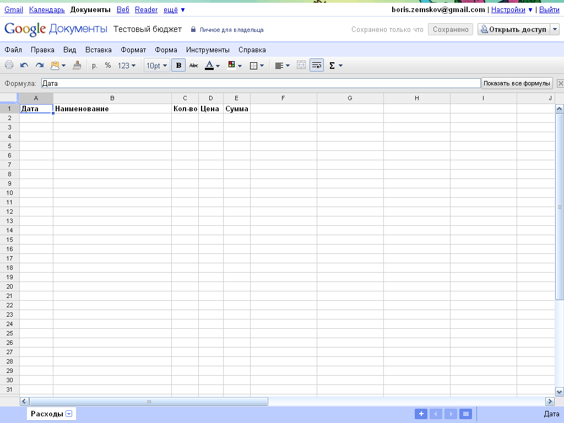Viewport: 564px width, 423px height.
Task: Show the list of all sheets
Action: click(x=465, y=414)
